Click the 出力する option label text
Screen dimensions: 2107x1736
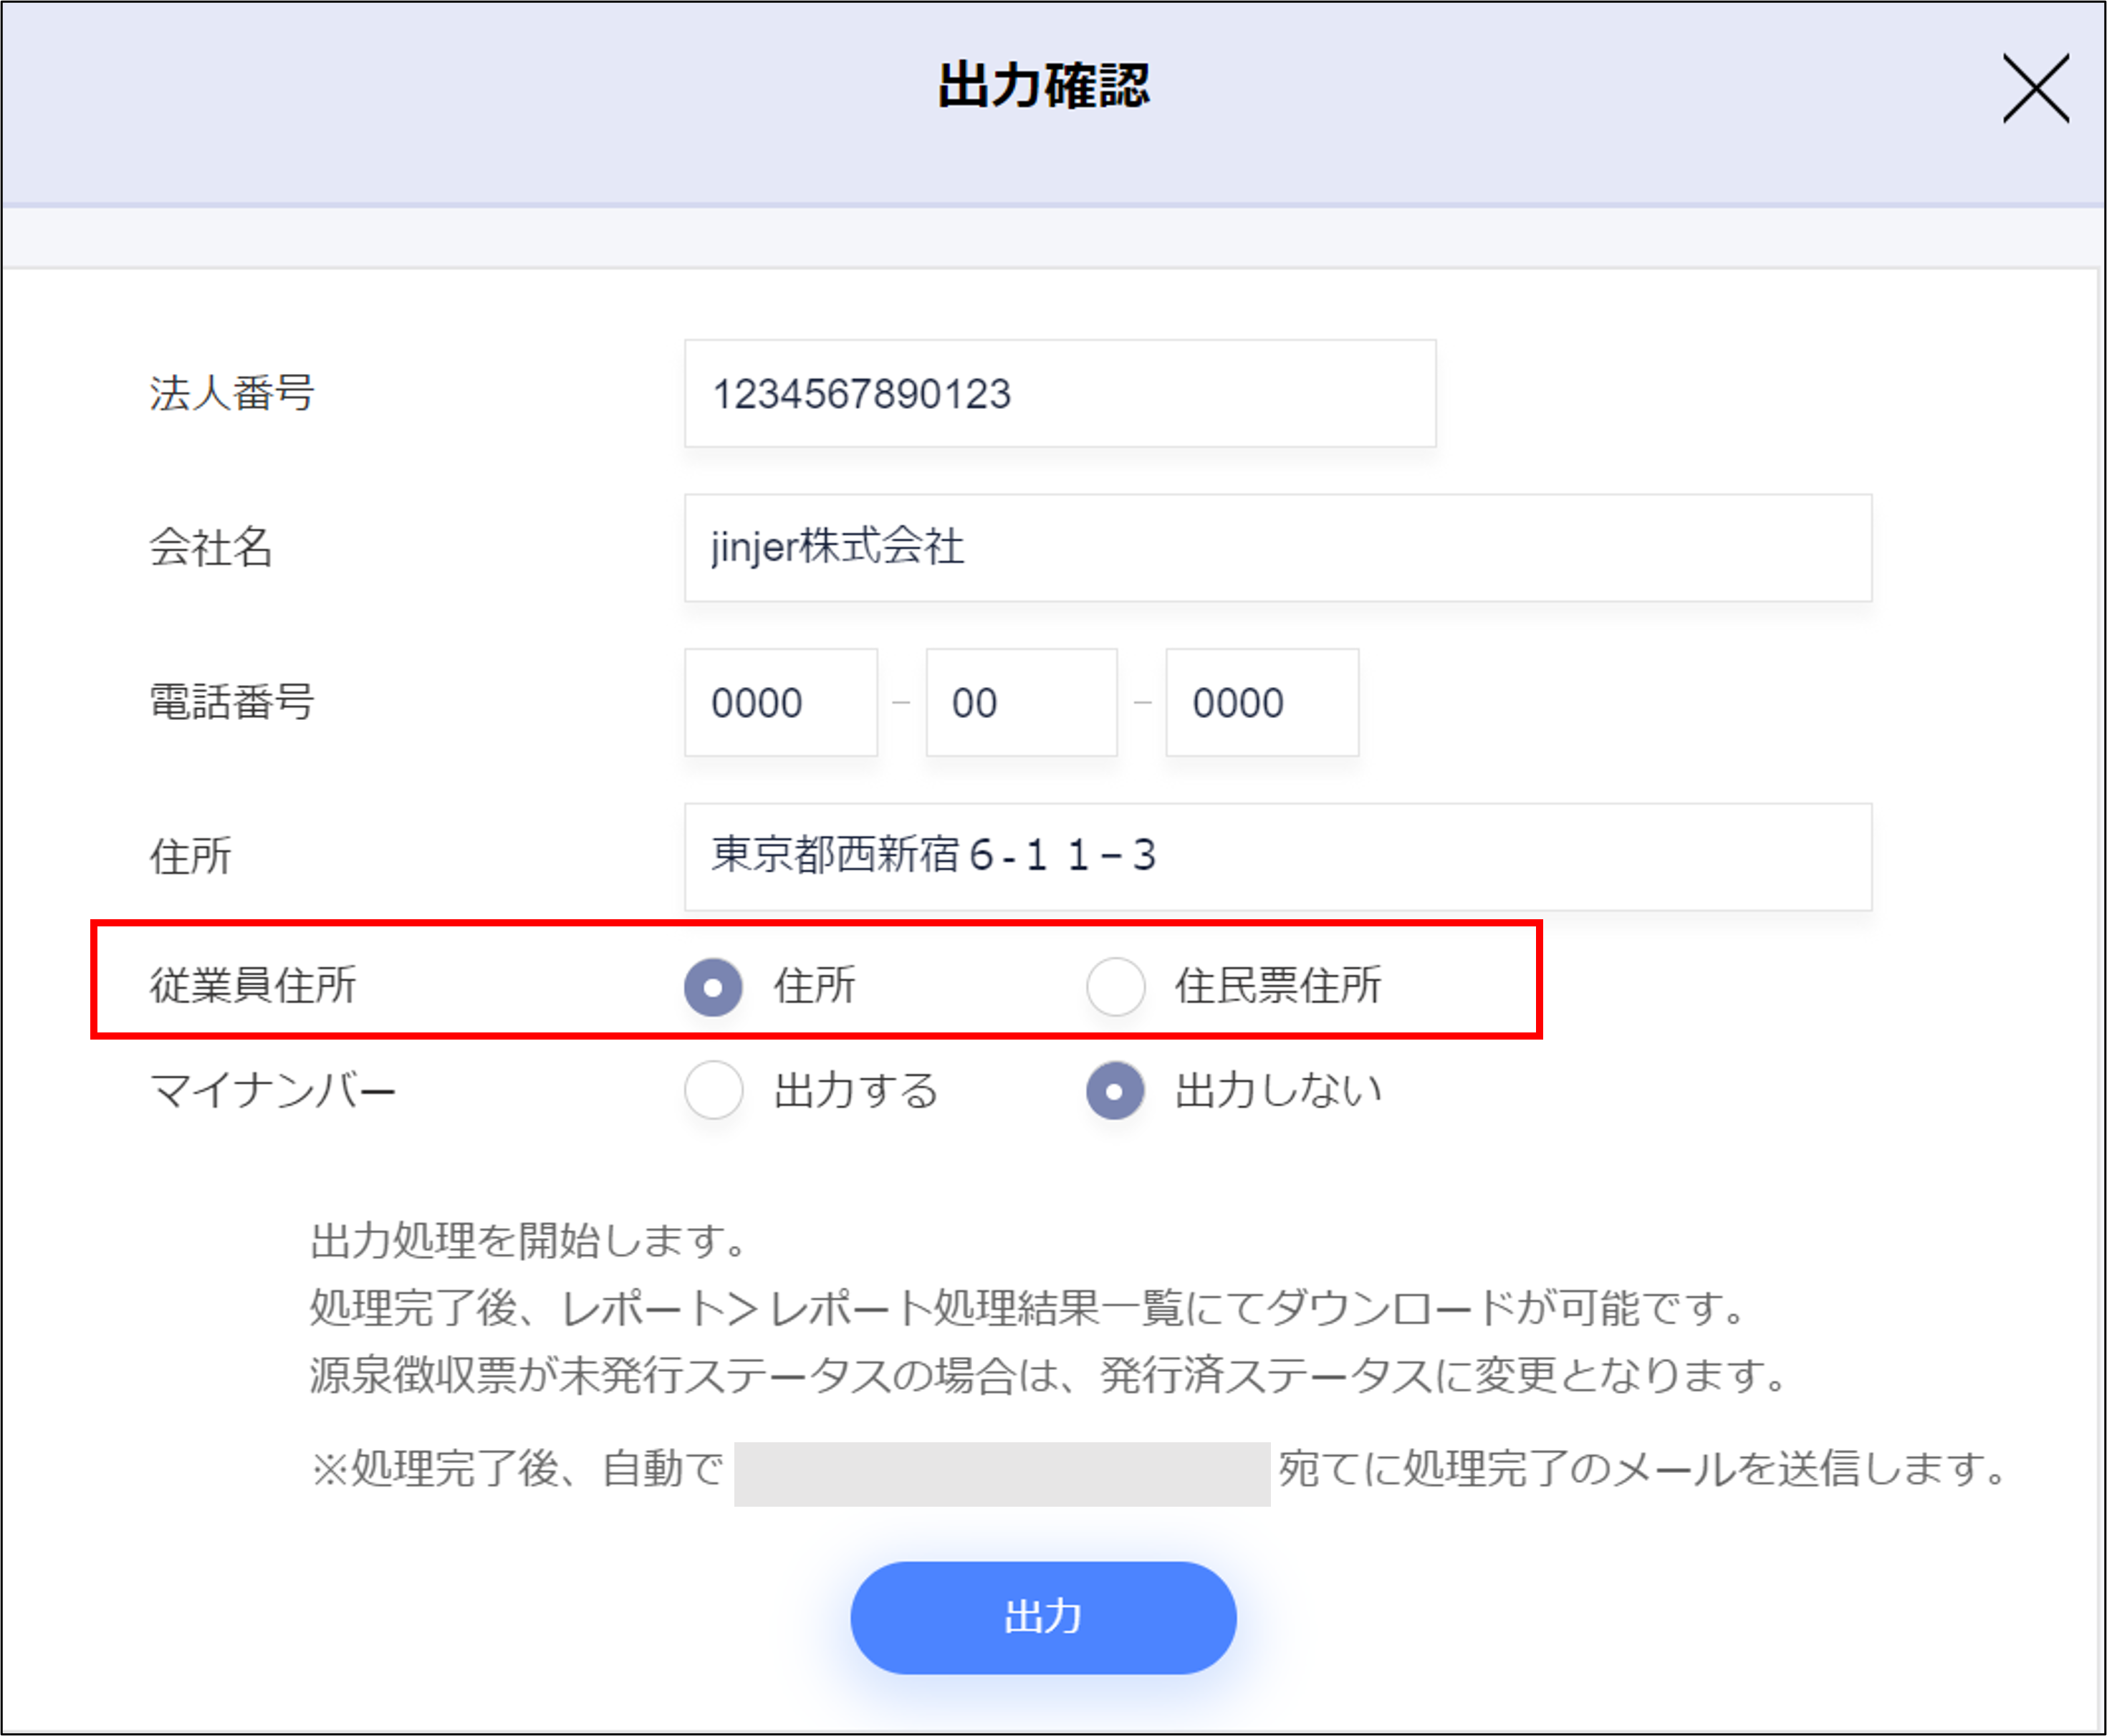856,1090
